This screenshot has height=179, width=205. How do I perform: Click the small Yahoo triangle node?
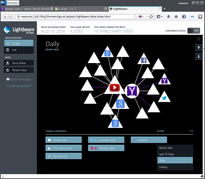(164, 80)
